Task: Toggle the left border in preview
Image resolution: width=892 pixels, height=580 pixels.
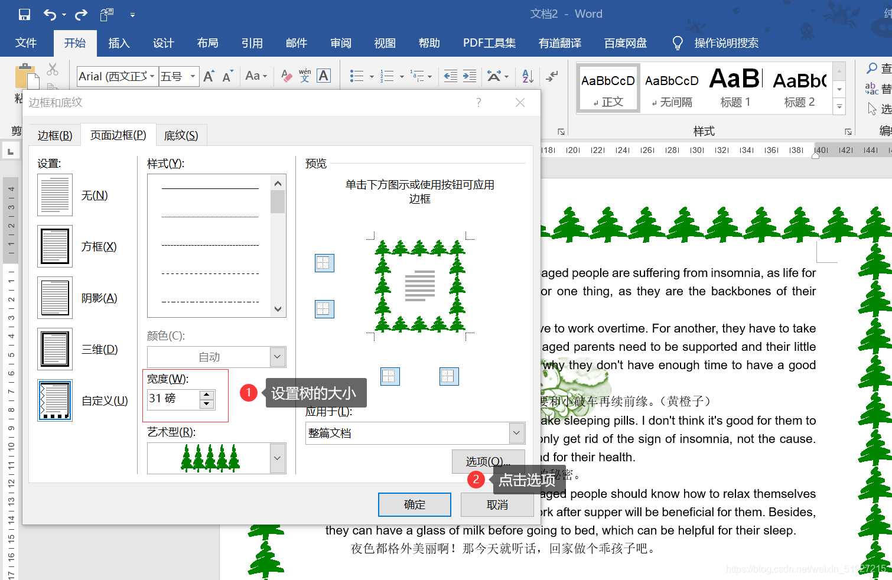Action: (x=390, y=376)
